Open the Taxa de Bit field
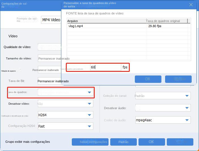The height and width of the screenshot is (151, 199). 50,81
